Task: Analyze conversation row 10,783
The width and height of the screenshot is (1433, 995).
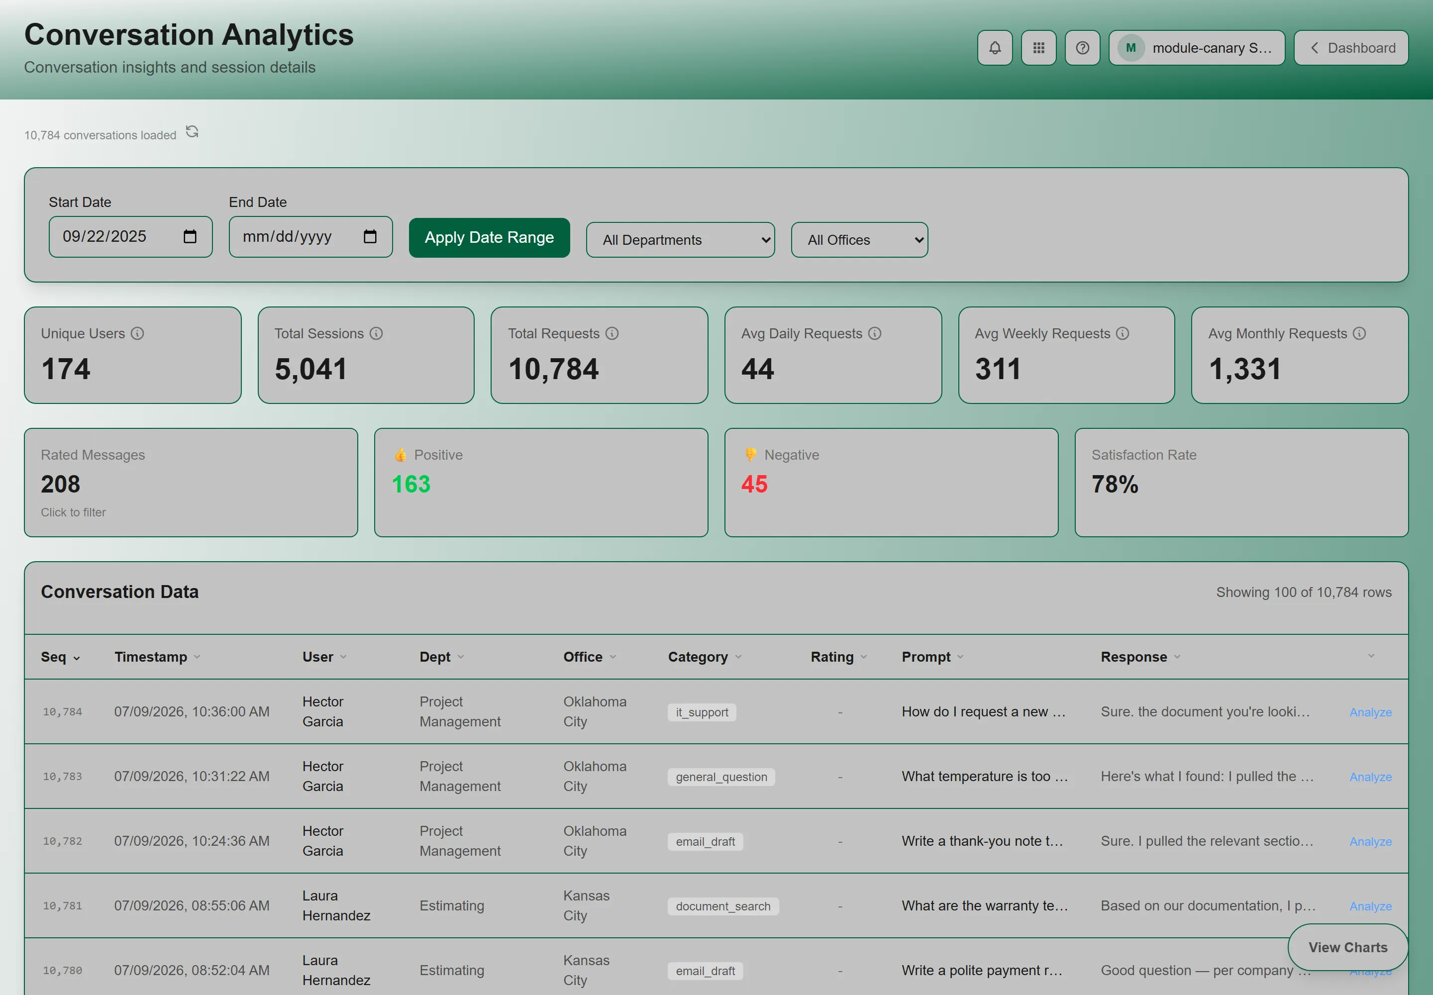Action: 1370,778
